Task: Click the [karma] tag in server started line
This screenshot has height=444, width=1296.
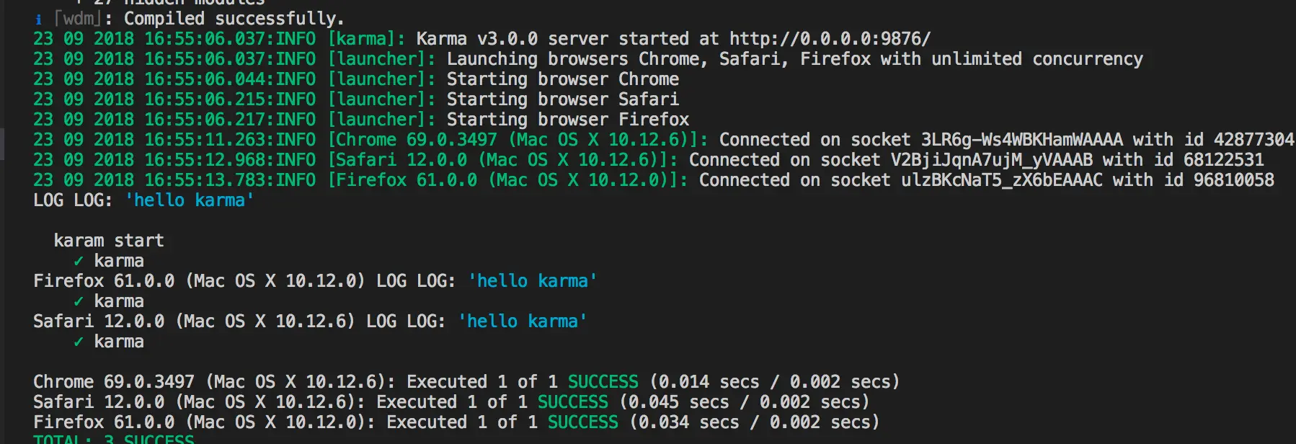Action: coord(366,39)
